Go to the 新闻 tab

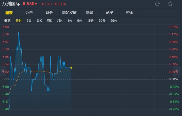[89, 13]
